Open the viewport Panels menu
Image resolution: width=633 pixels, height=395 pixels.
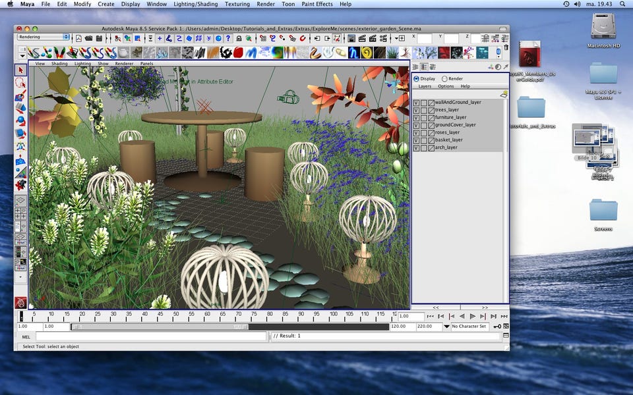click(x=146, y=64)
